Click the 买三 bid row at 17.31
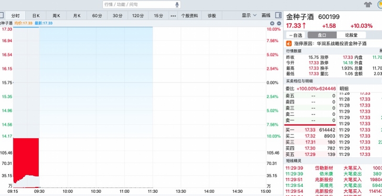The width and height of the screenshot is (382, 196). point(310,142)
